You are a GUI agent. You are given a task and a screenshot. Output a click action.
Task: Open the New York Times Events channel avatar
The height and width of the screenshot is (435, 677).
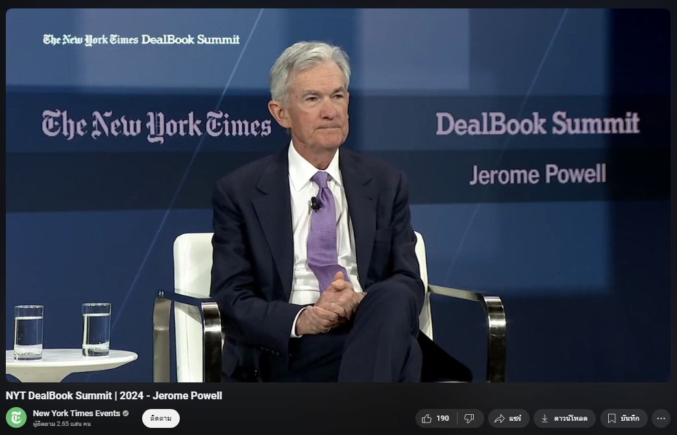click(16, 417)
